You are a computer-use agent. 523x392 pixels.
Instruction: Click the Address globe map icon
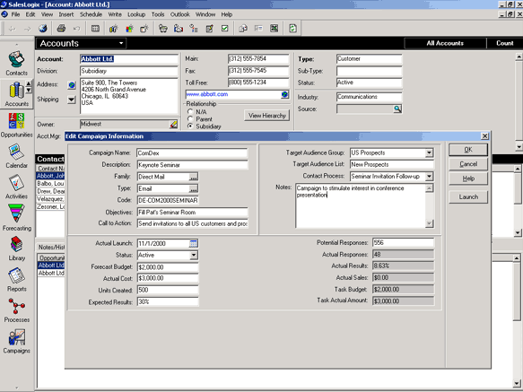tap(72, 85)
